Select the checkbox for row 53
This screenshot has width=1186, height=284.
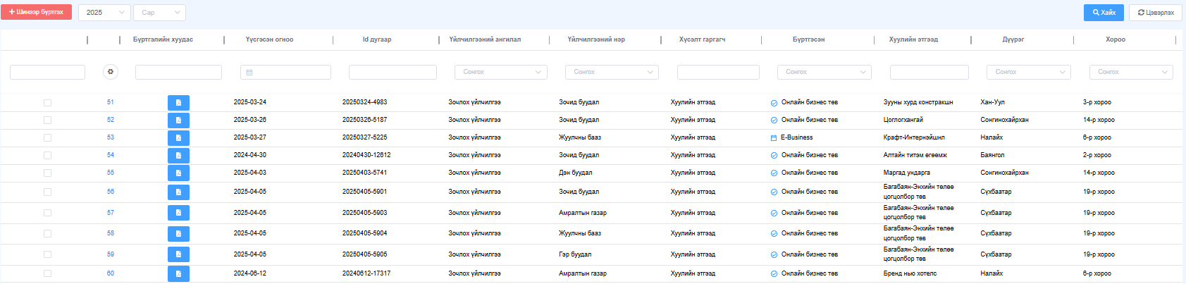(x=47, y=138)
